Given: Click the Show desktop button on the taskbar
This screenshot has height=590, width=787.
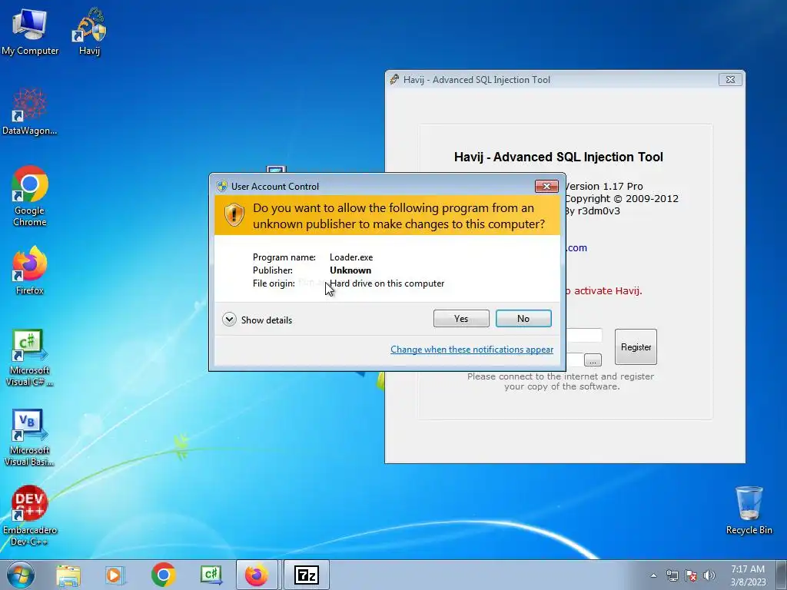Looking at the screenshot, I should pos(783,575).
